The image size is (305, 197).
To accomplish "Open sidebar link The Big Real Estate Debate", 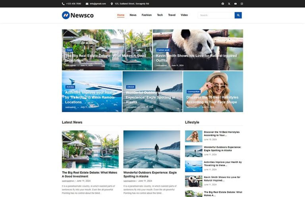I will (223, 194).
